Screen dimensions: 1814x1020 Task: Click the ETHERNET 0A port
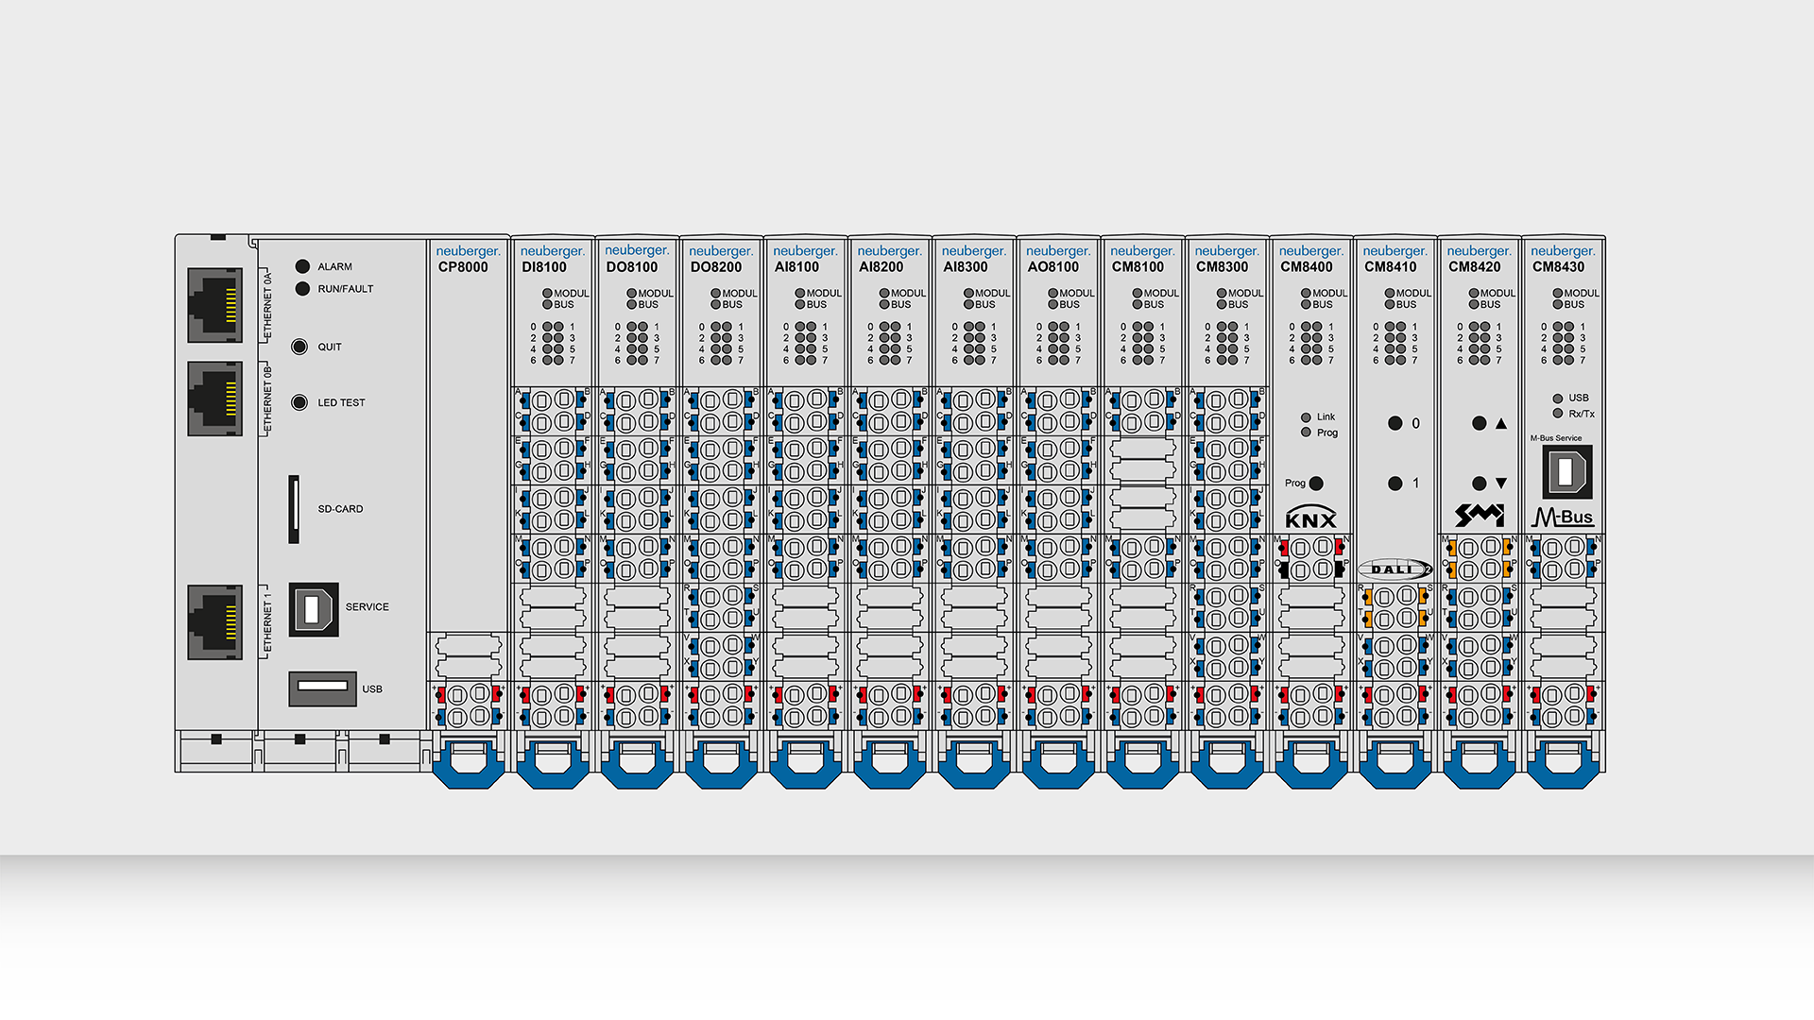click(x=214, y=304)
